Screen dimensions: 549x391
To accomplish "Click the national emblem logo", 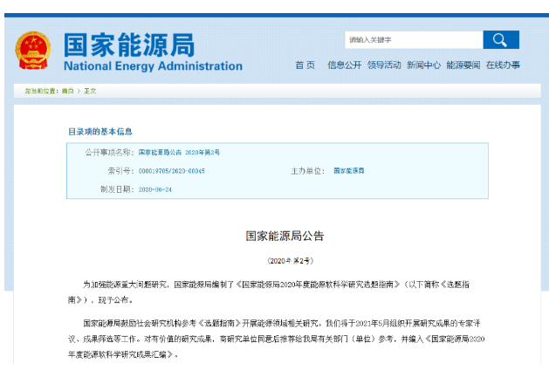I will (x=33, y=51).
